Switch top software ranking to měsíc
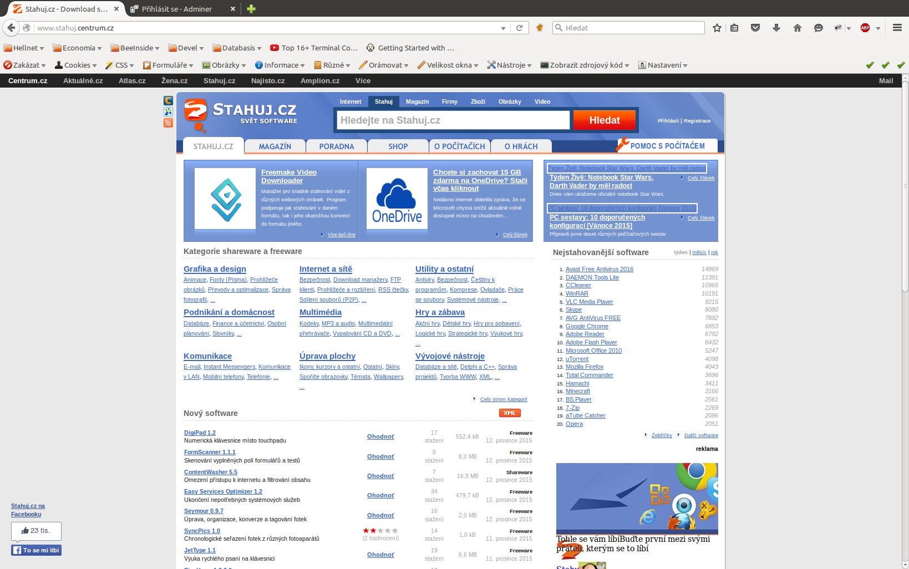 tap(699, 252)
